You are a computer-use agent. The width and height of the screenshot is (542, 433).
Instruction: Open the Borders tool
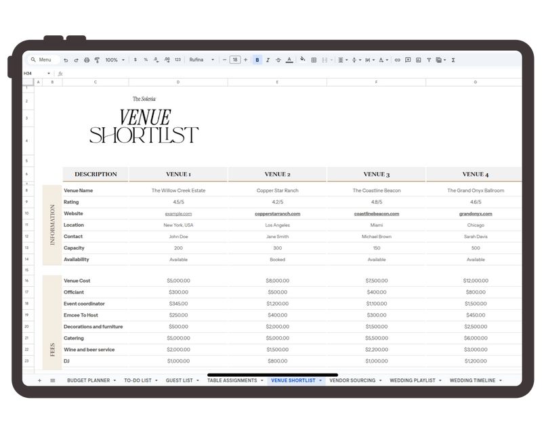[x=314, y=60]
